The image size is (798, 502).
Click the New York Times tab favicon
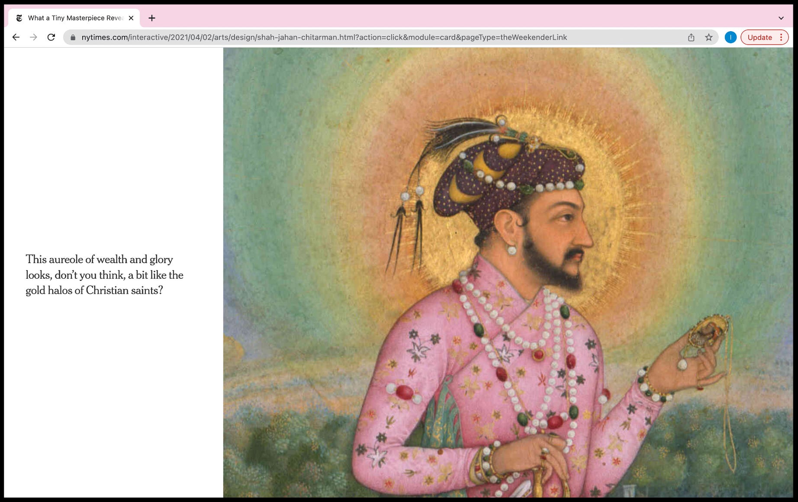coord(19,18)
